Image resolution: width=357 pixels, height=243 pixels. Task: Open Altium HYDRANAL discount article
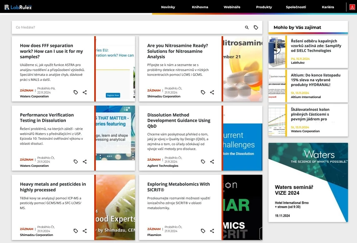pyautogui.click(x=316, y=80)
